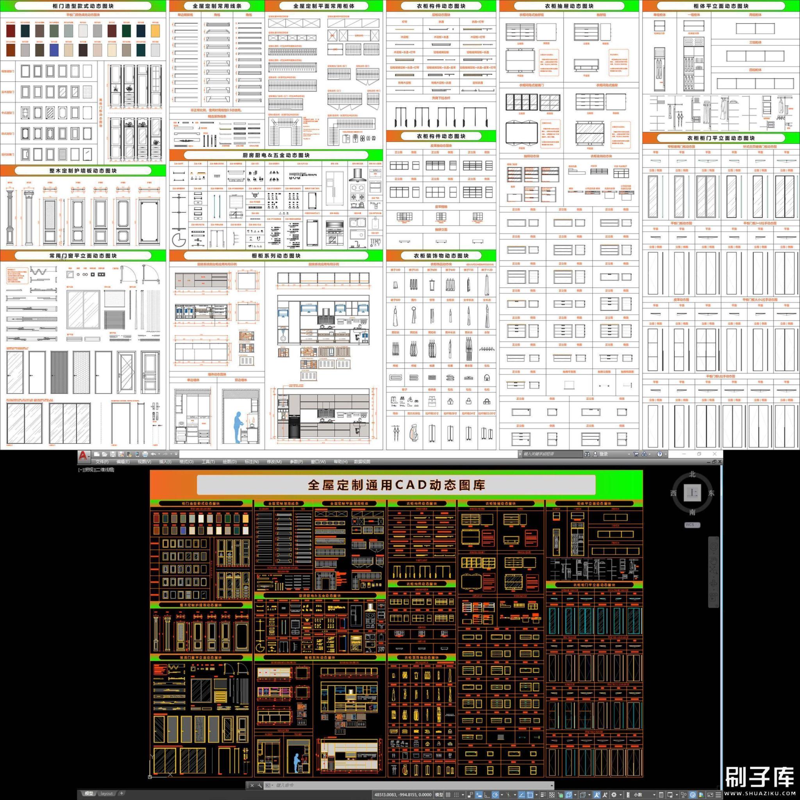Toggle polar tracking in status bar

[495, 795]
